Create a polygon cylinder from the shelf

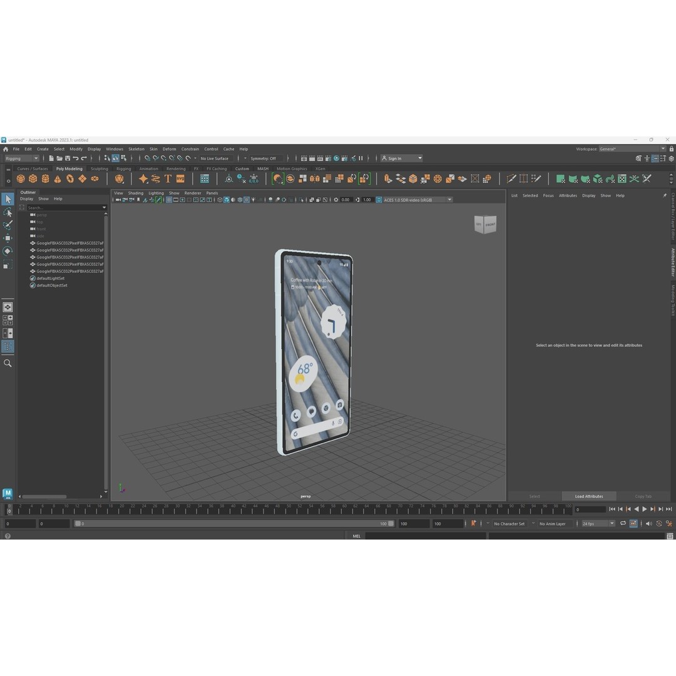45,179
